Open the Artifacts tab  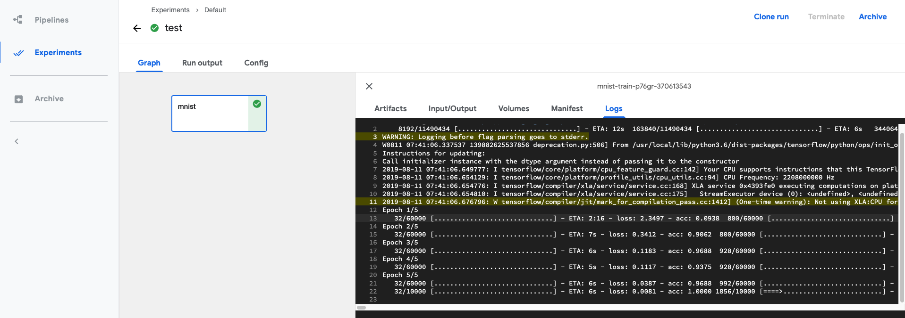[x=390, y=109]
